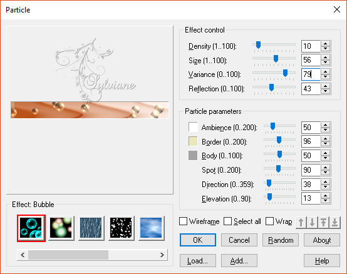Viewport: 347px width, 274px height.
Task: Increase Elevation with the up spinner
Action: pos(325,196)
